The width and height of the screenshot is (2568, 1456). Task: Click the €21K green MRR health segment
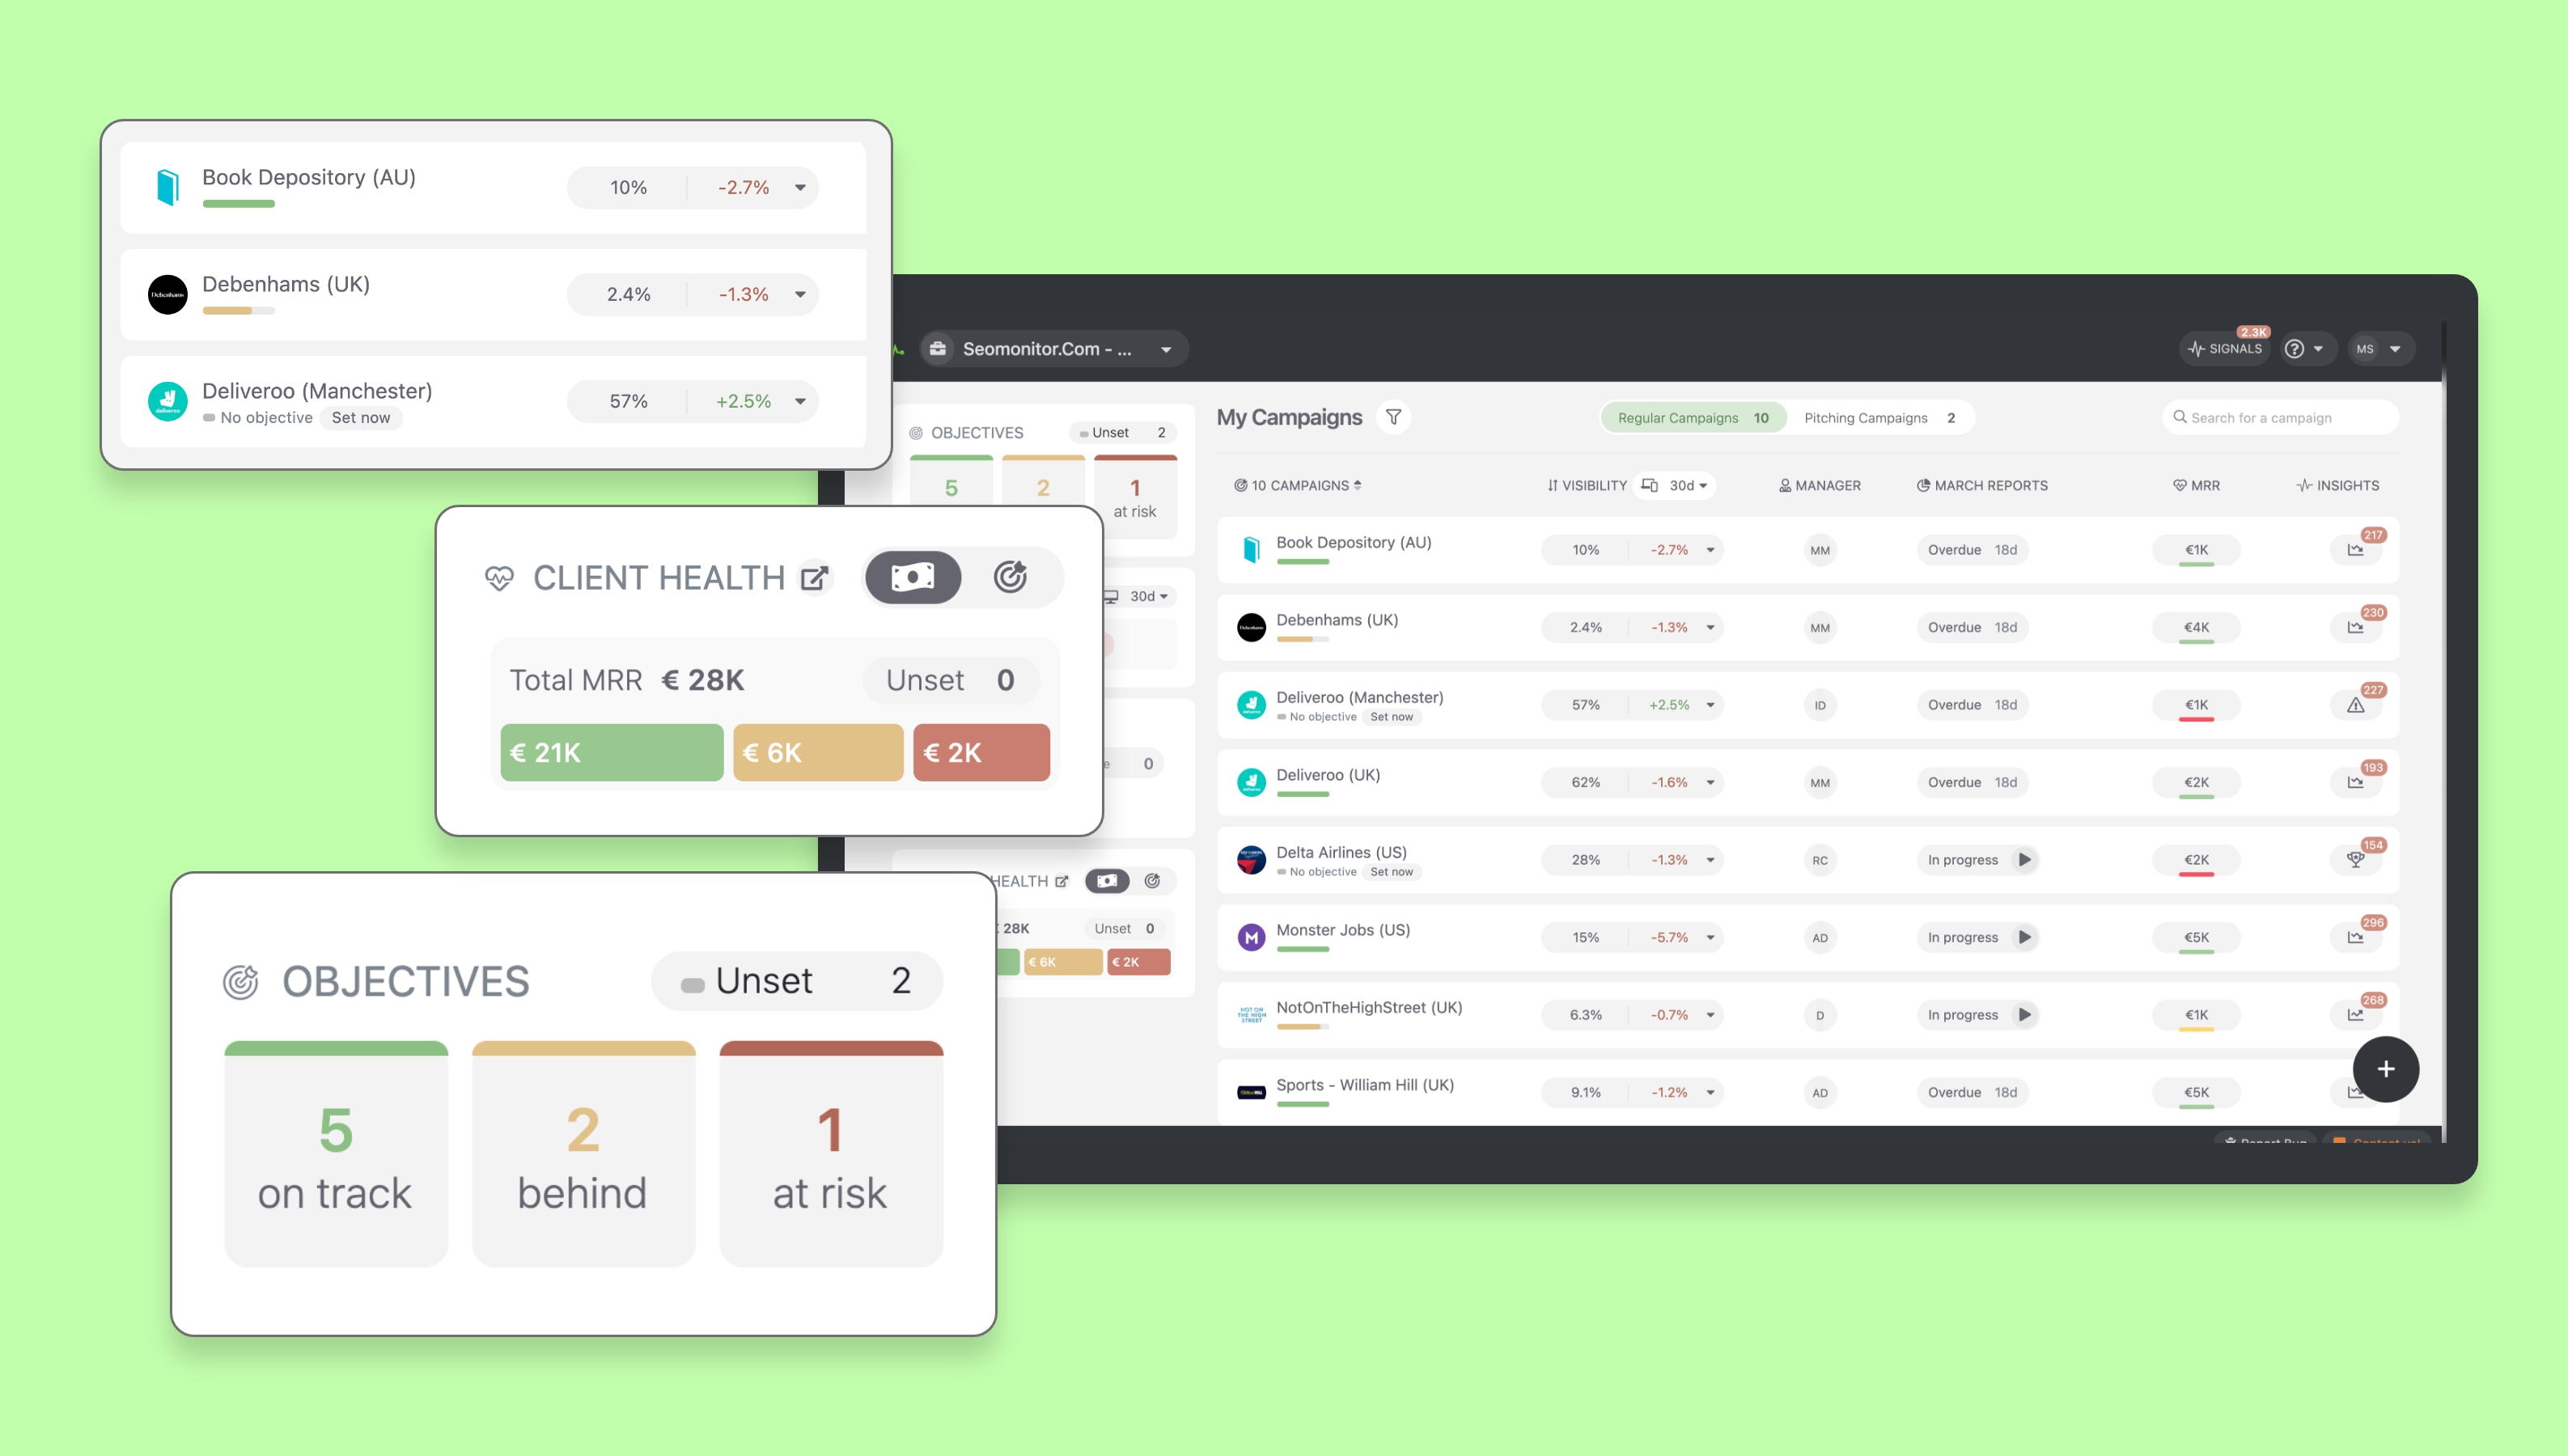[612, 753]
